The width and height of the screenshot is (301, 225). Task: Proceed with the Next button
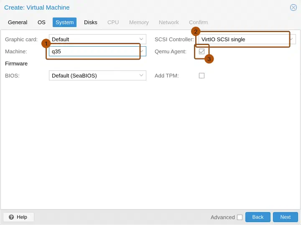(x=286, y=217)
